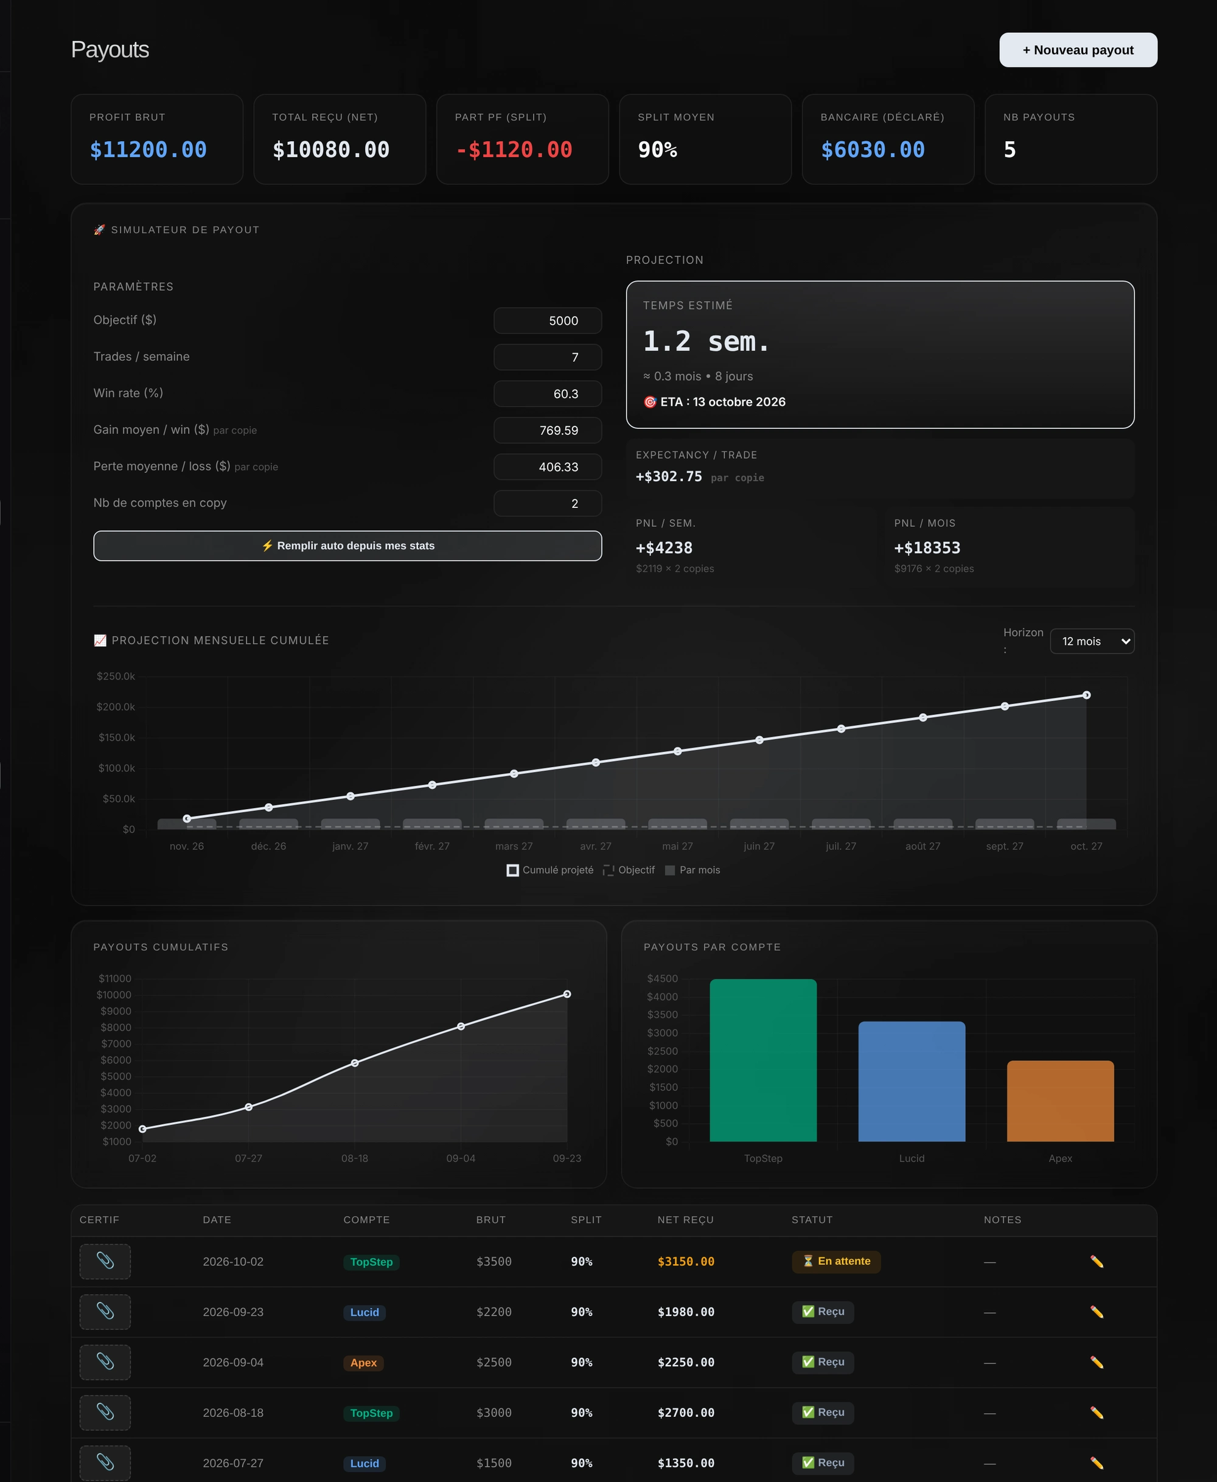1217x1482 pixels.
Task: Click the Apex account tag
Action: [363, 1363]
